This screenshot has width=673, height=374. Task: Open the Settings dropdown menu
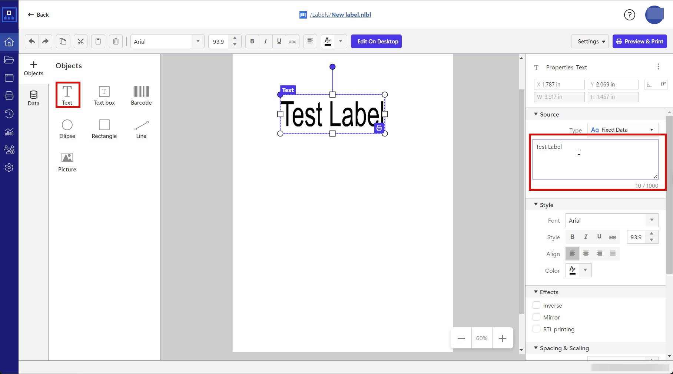[591, 42]
